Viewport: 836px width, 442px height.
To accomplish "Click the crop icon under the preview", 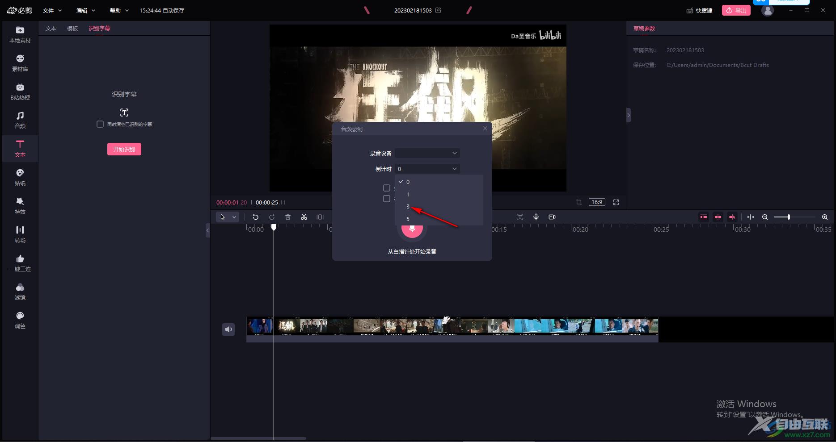I will point(579,202).
